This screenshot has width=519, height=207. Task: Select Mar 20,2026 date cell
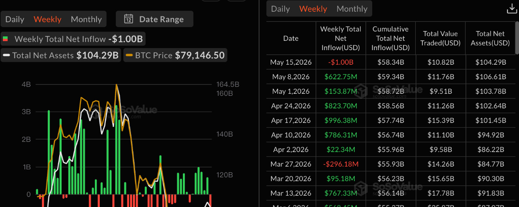(291, 179)
